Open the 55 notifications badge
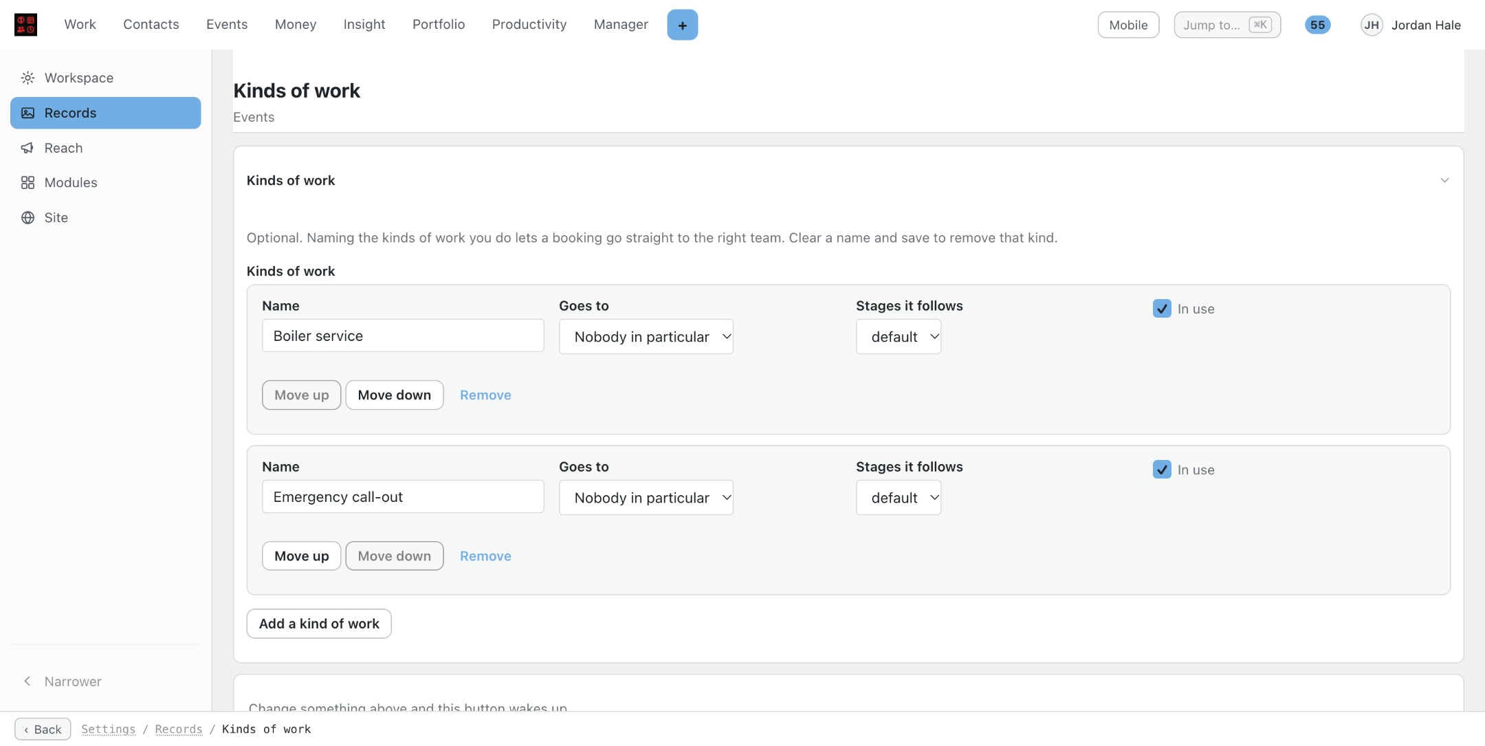This screenshot has width=1485, height=746. click(x=1317, y=25)
